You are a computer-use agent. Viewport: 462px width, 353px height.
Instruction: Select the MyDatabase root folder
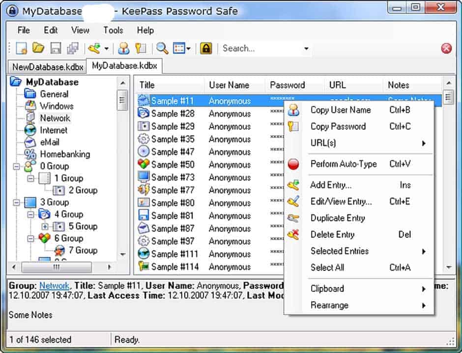pos(52,82)
